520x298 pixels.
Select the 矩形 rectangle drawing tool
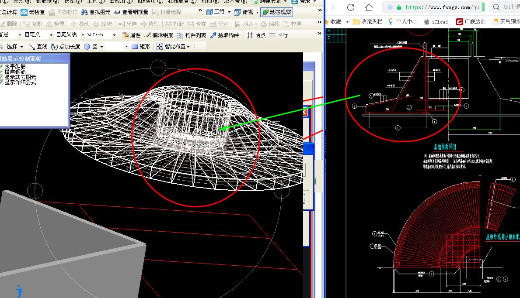[x=141, y=47]
